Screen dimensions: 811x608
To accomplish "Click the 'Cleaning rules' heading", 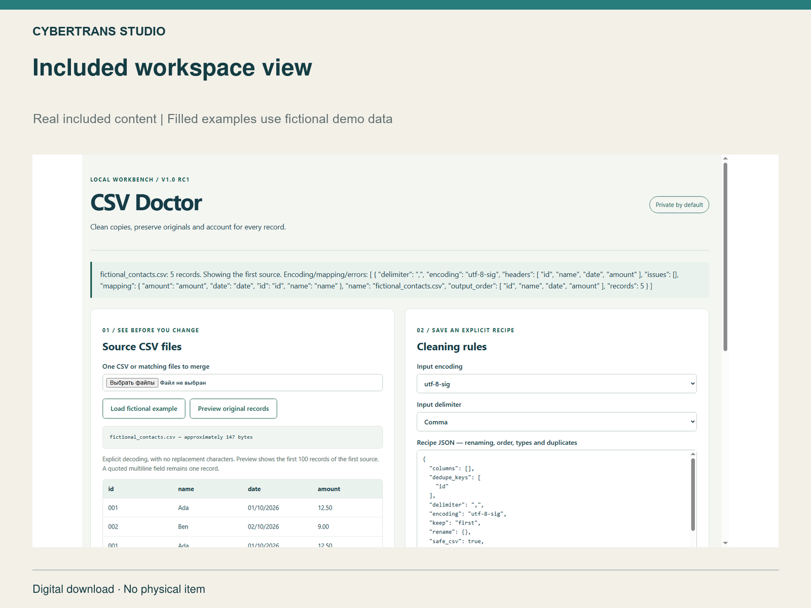I will 452,347.
